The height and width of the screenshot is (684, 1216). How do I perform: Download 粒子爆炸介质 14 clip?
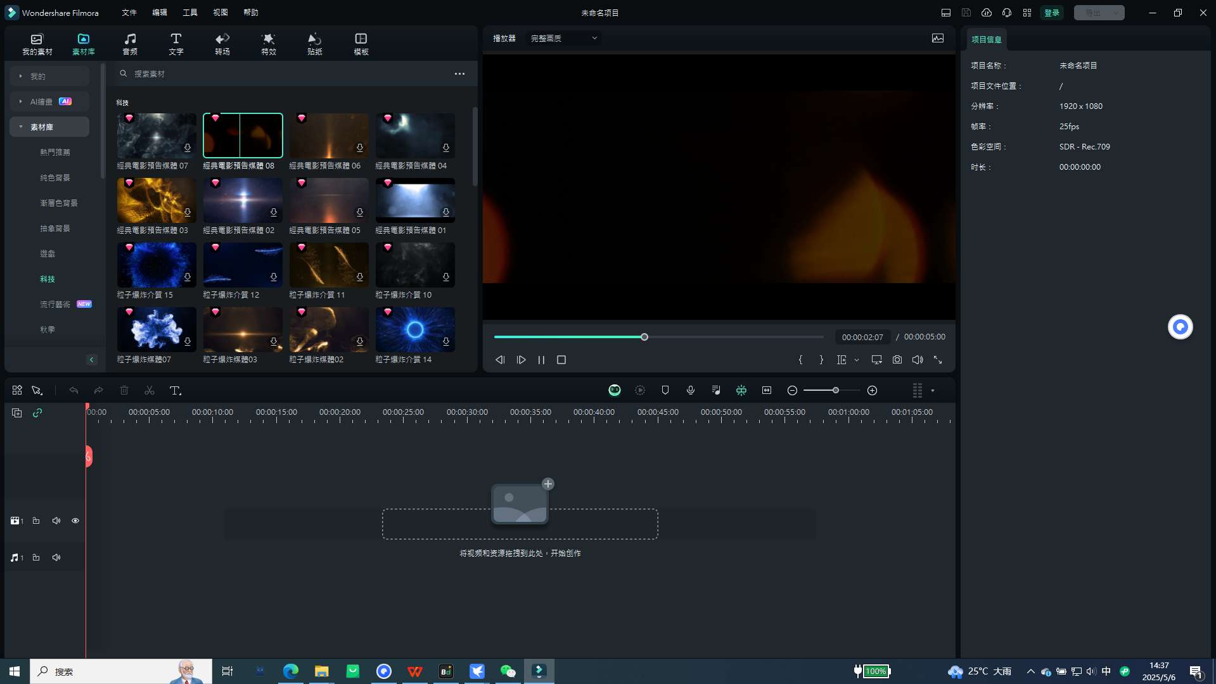click(446, 342)
